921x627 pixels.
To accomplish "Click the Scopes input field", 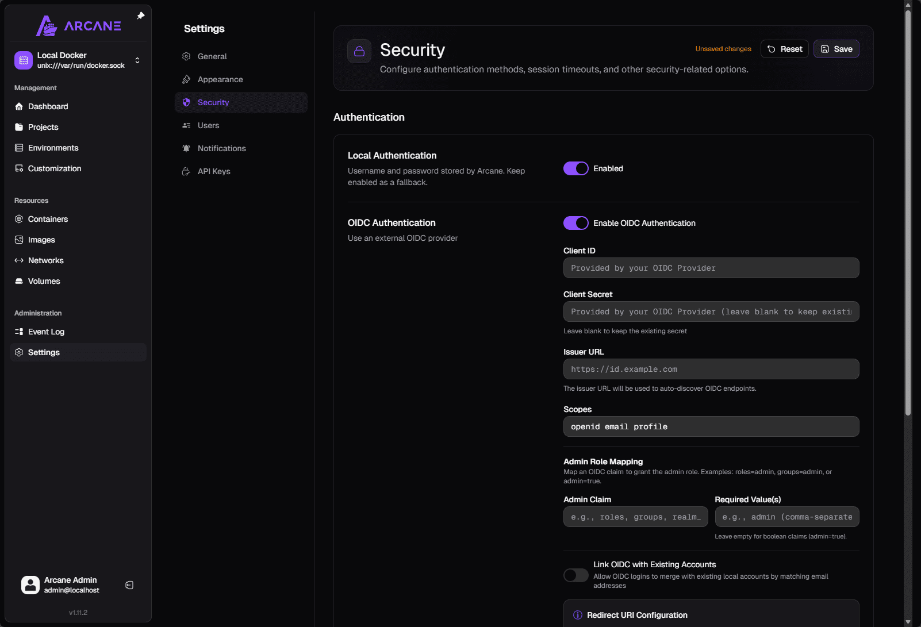I will tap(711, 426).
